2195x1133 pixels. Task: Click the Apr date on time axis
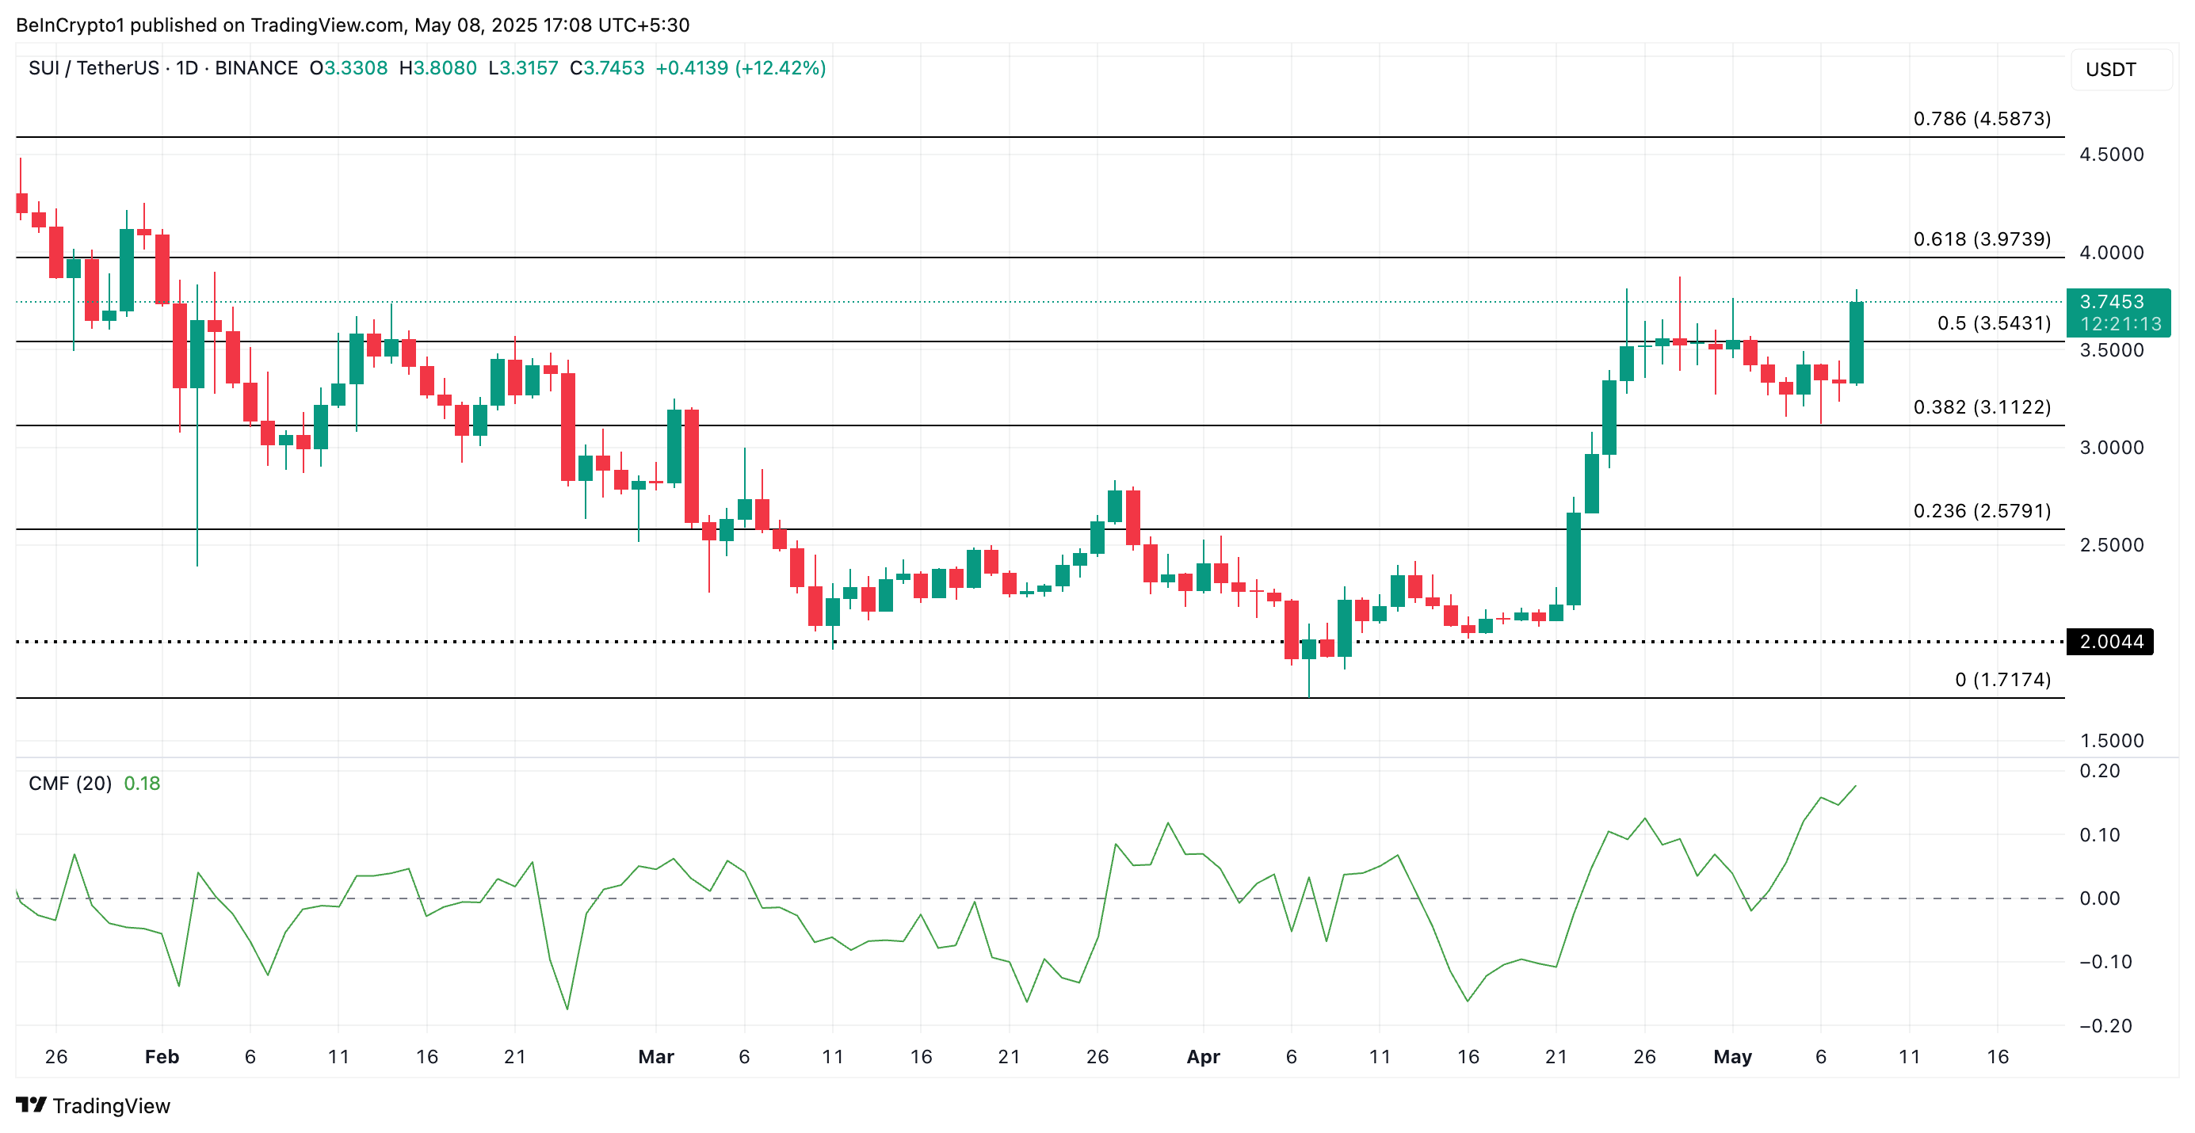point(1202,1056)
